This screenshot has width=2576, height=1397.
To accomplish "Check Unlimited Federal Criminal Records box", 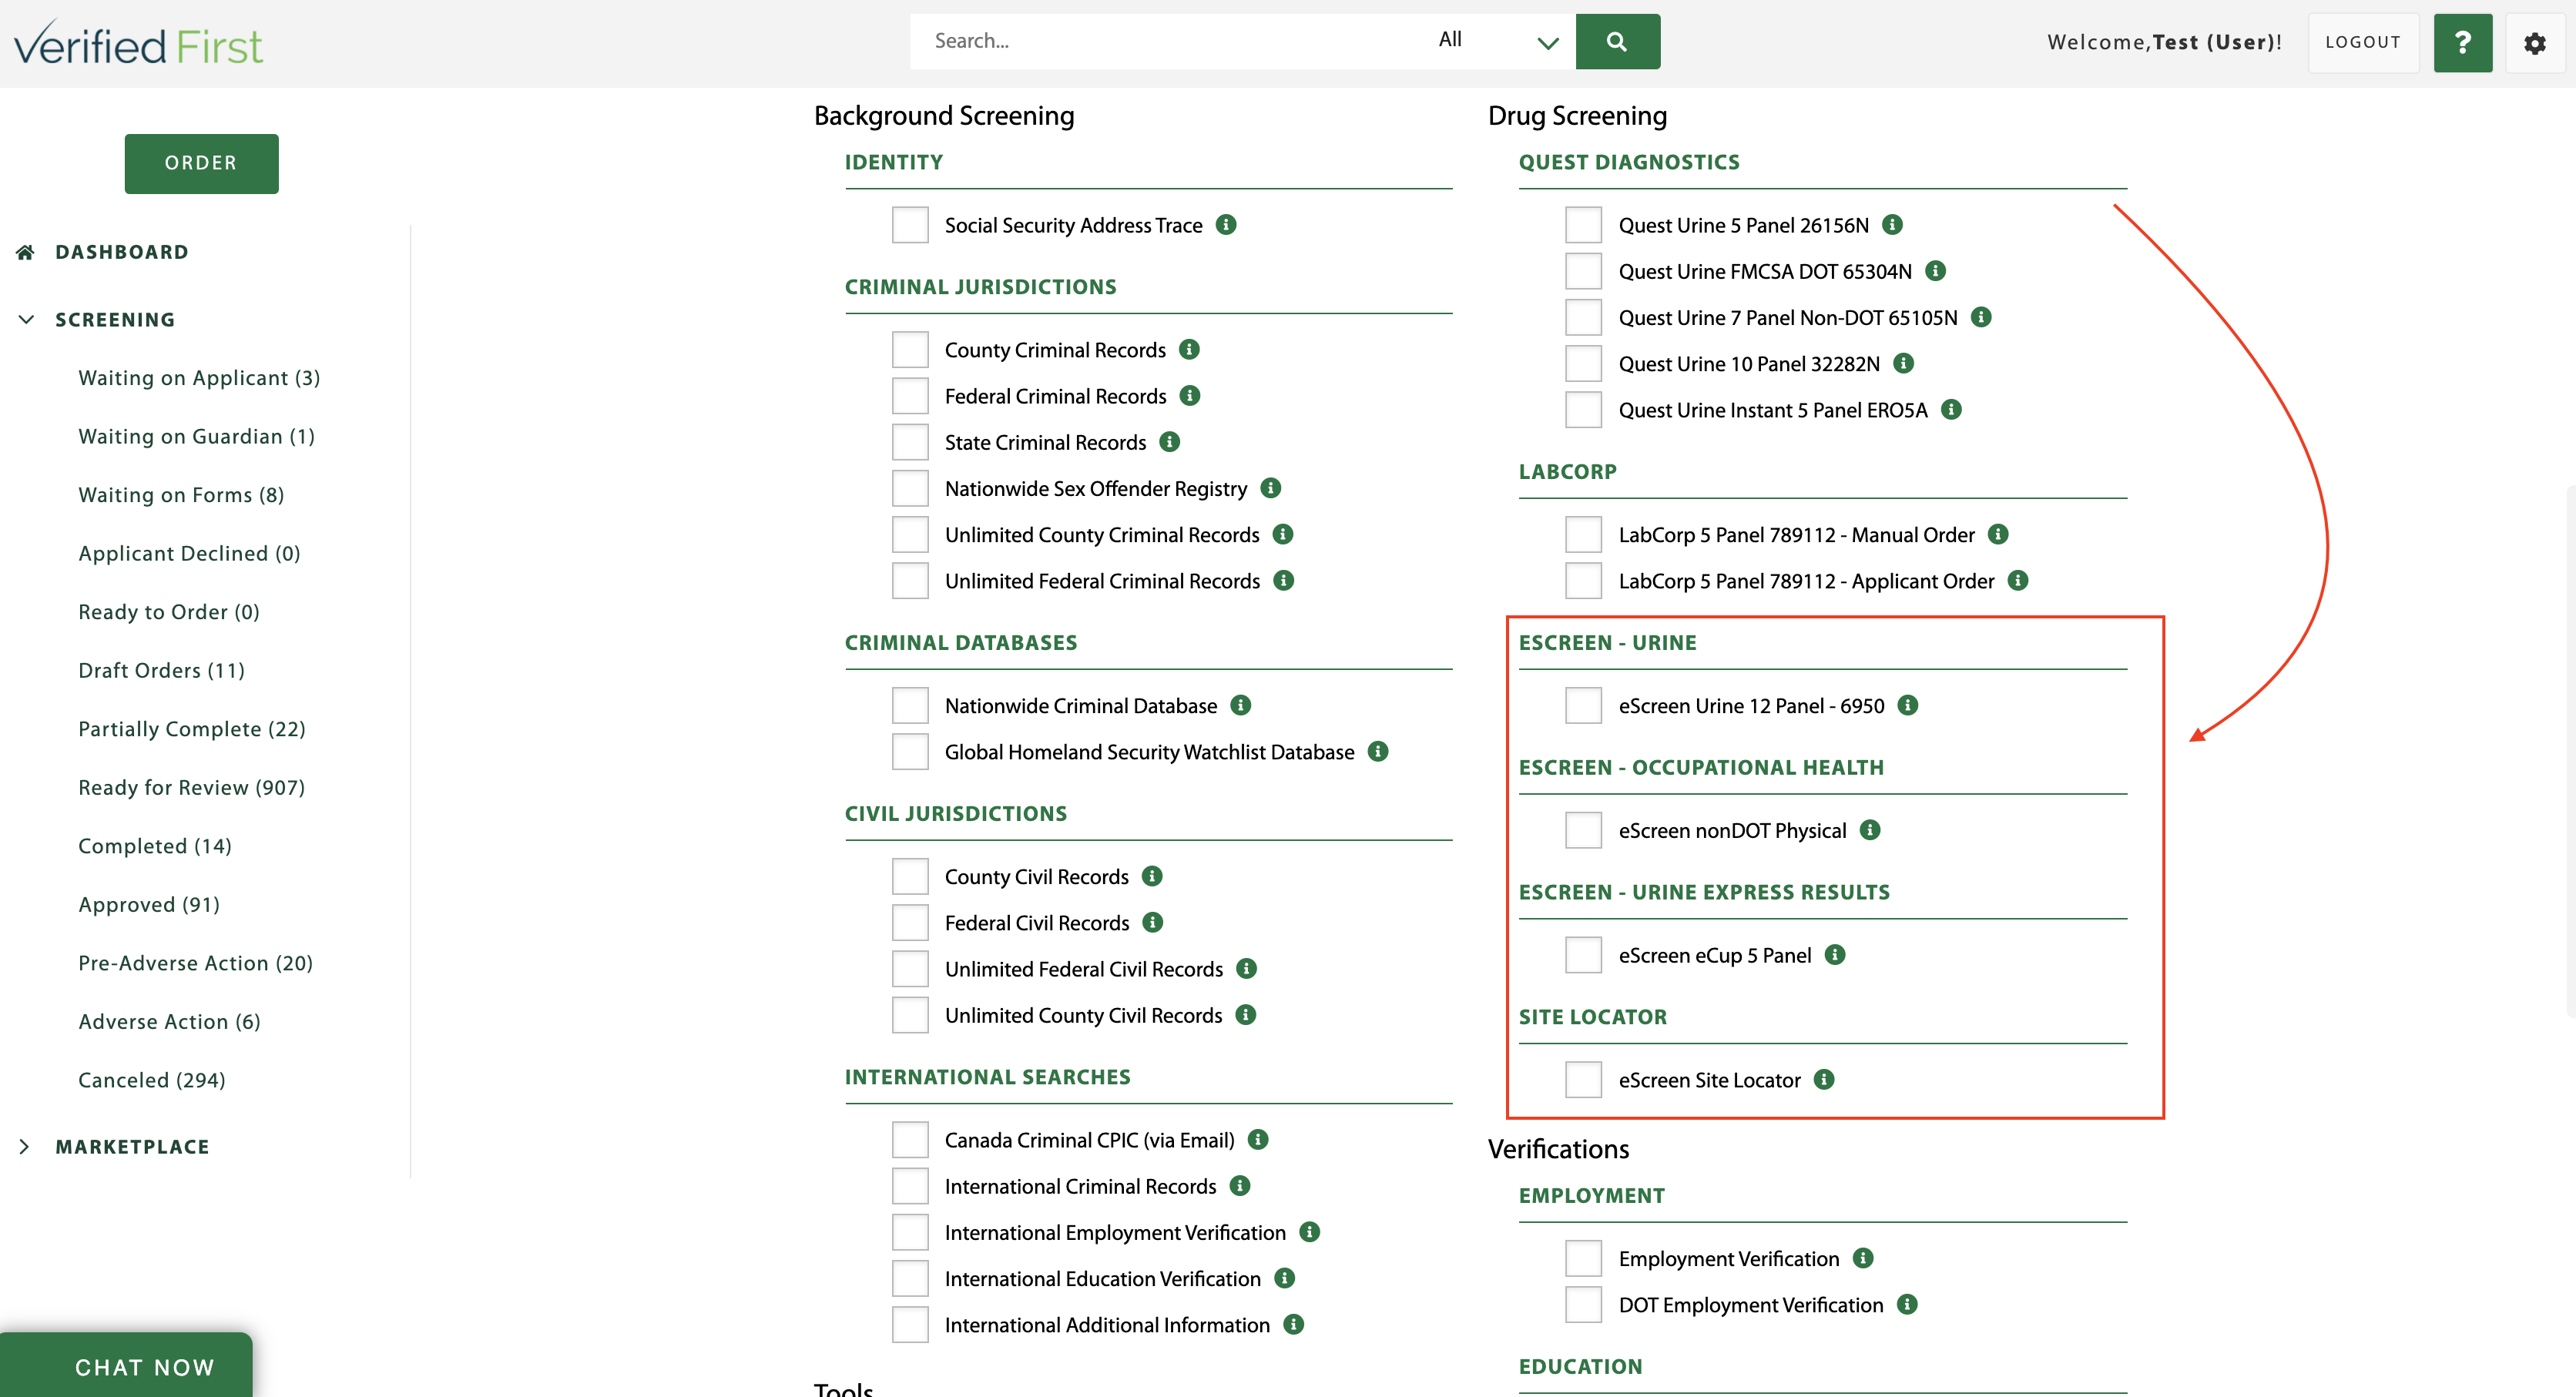I will (910, 581).
